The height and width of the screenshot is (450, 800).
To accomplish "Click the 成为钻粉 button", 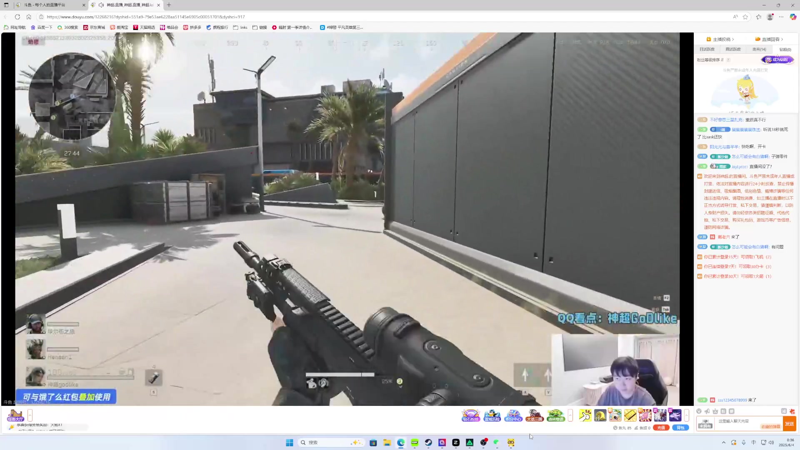I will 777,60.
